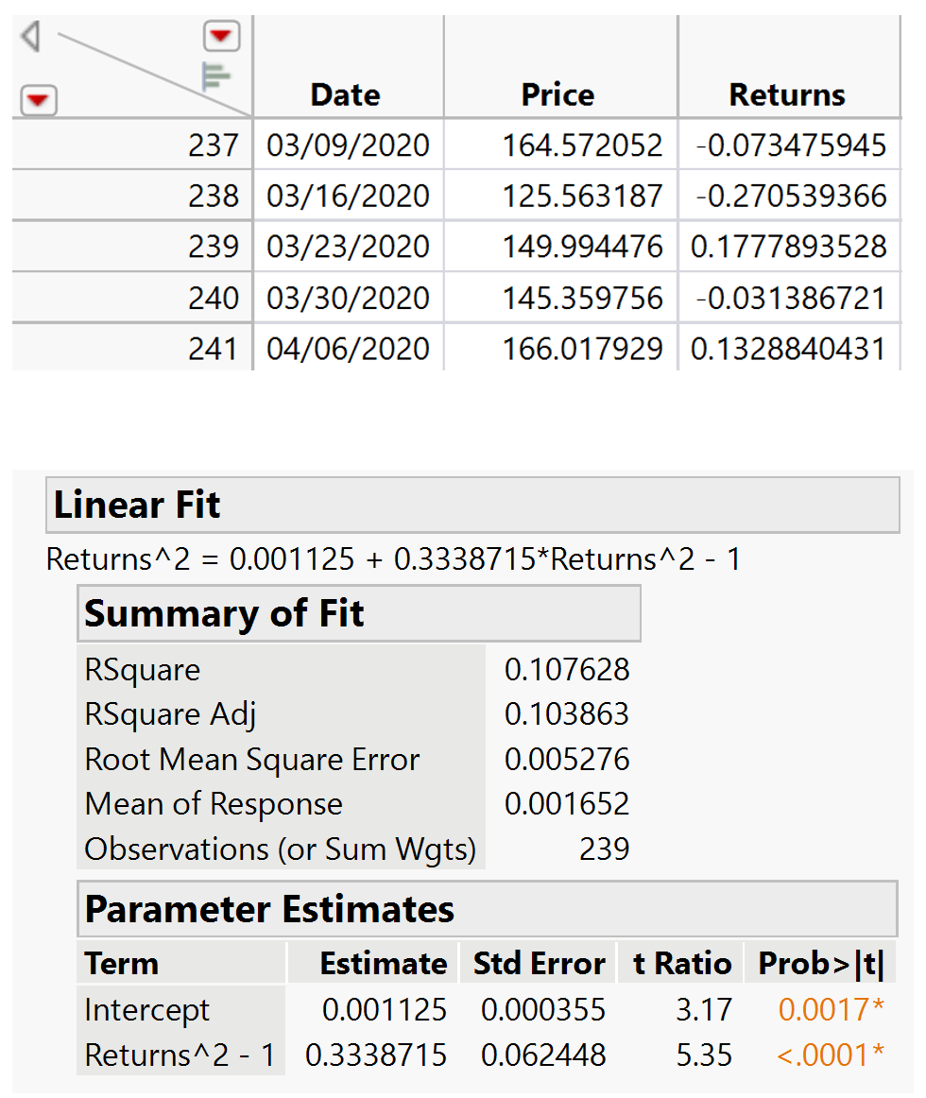This screenshot has width=926, height=1098.
Task: Collapse the Summary of Fit section
Action: click(359, 613)
